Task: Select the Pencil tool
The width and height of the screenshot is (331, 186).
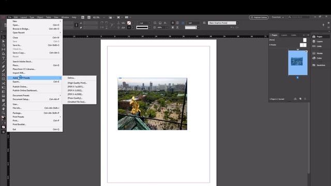Action: click(x=4, y=71)
